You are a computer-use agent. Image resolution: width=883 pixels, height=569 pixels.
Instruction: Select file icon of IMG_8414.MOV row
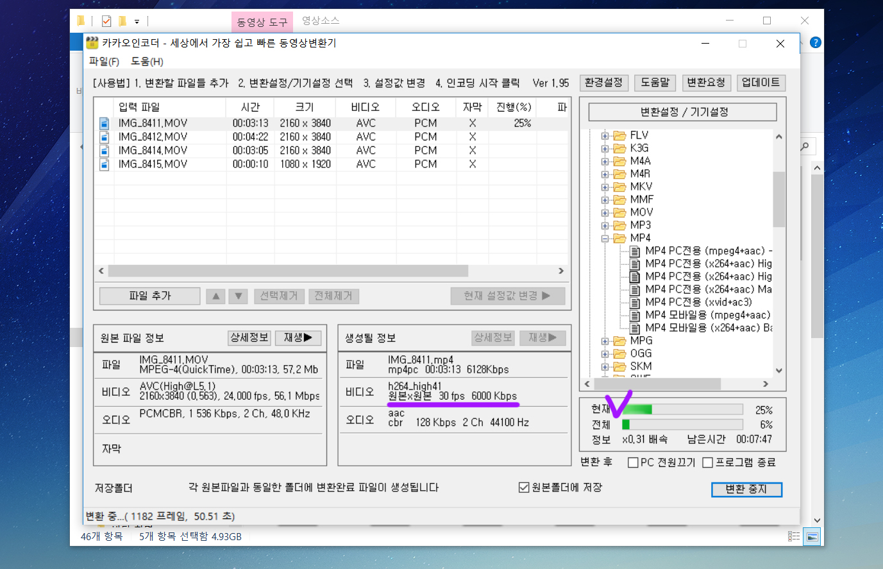104,150
